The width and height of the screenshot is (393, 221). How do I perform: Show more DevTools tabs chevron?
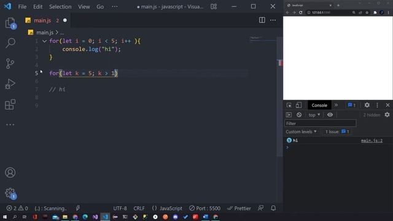336,105
